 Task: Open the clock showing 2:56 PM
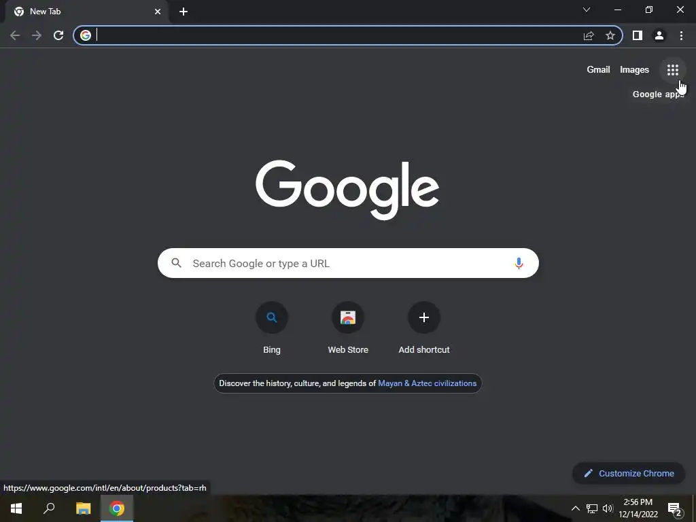click(x=638, y=508)
